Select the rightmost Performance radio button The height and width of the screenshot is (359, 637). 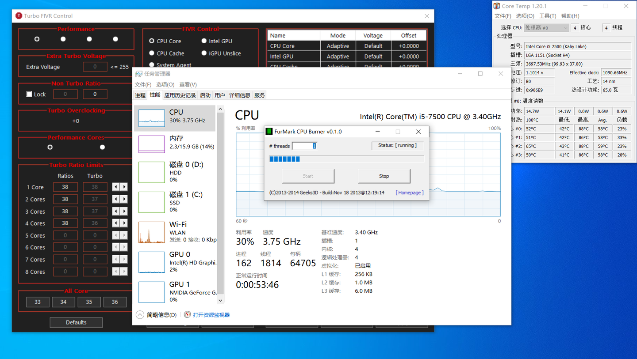point(115,39)
